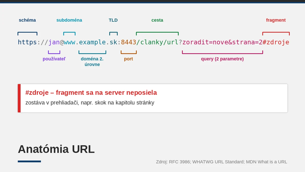Click the slide title "Anatómia URL"
The width and height of the screenshot is (305, 172).
(x=56, y=149)
